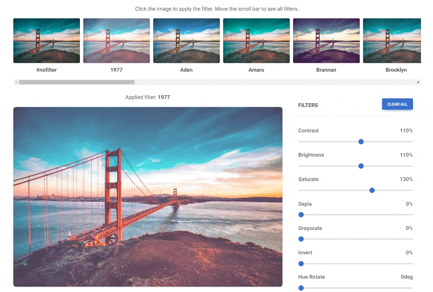Click the Brightness slider knob

(361, 166)
